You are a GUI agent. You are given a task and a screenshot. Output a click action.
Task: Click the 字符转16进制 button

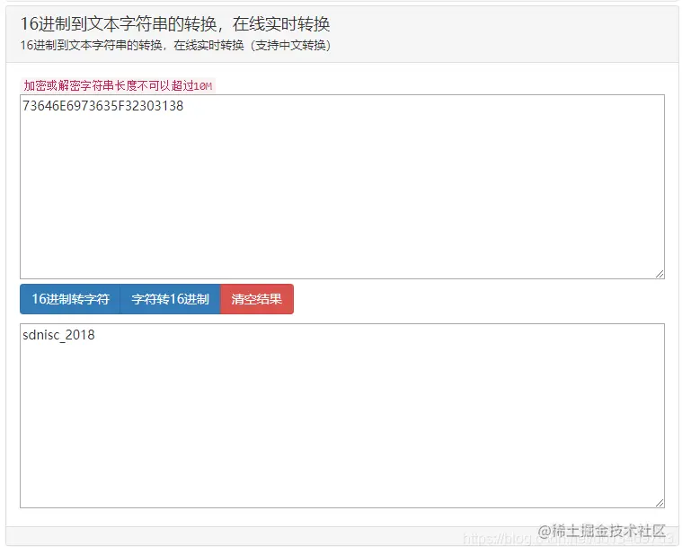[170, 299]
